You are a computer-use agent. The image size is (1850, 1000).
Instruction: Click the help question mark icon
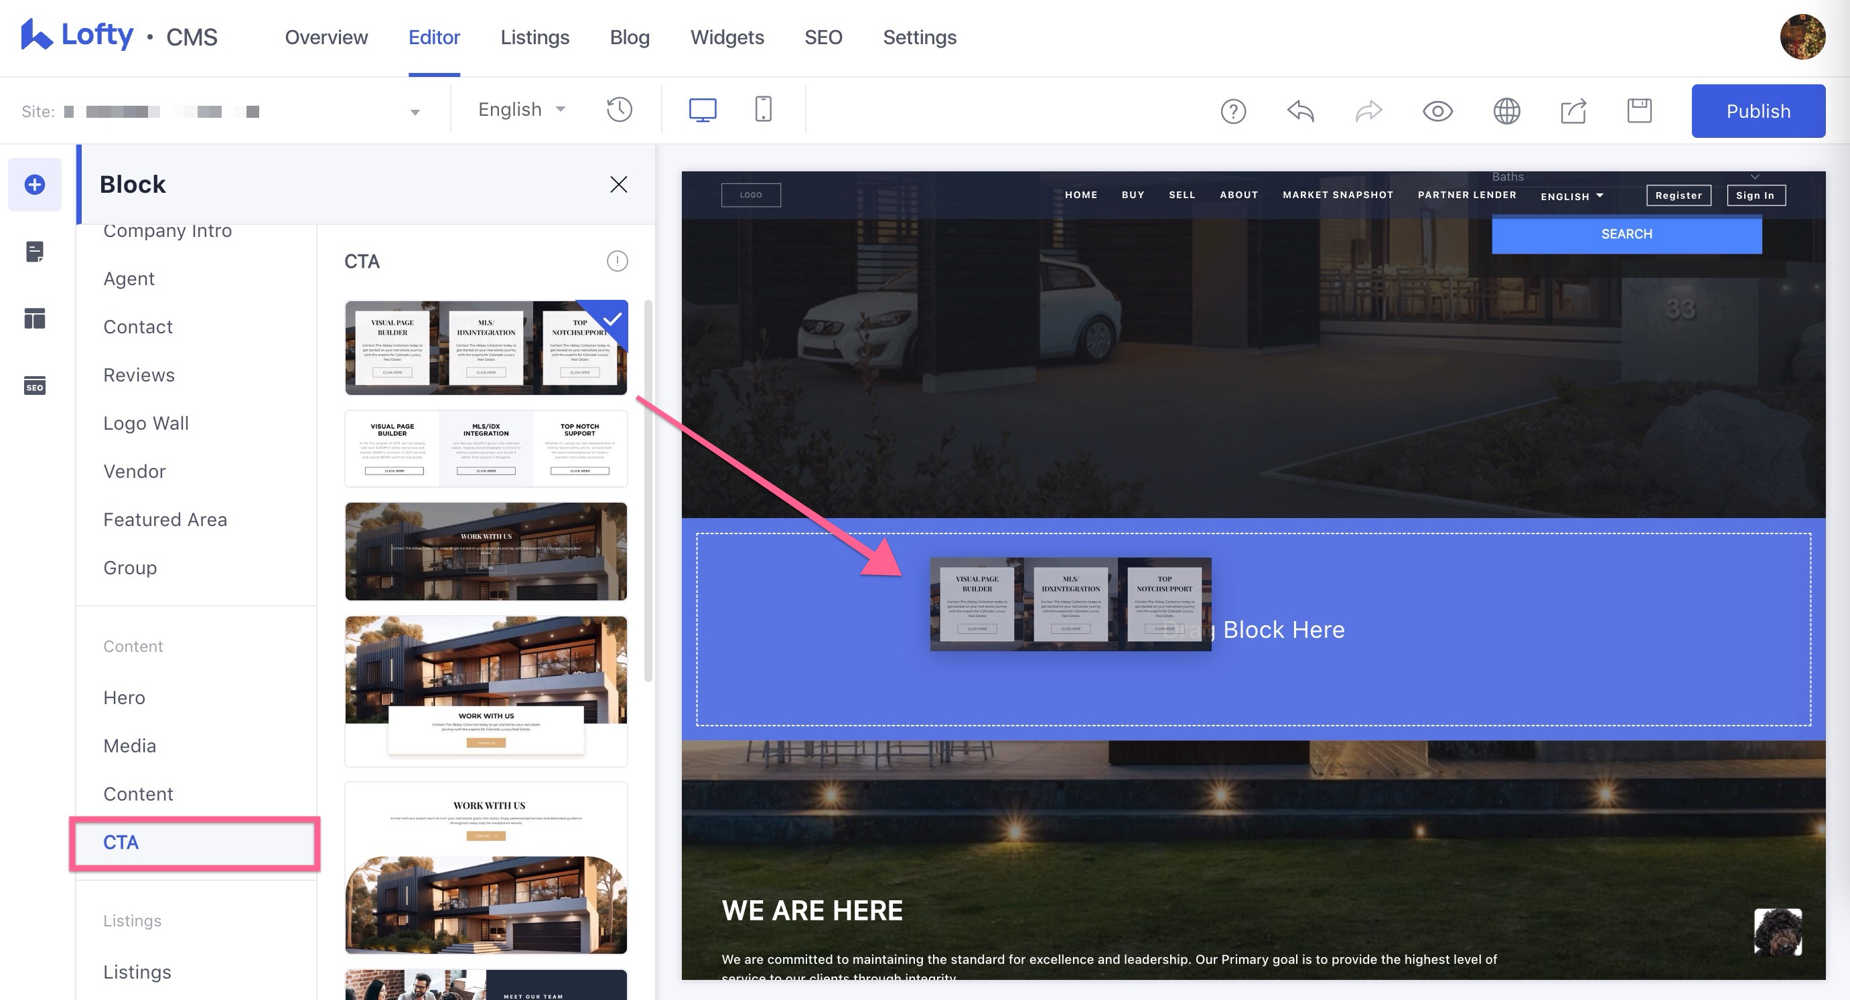pyautogui.click(x=1233, y=111)
